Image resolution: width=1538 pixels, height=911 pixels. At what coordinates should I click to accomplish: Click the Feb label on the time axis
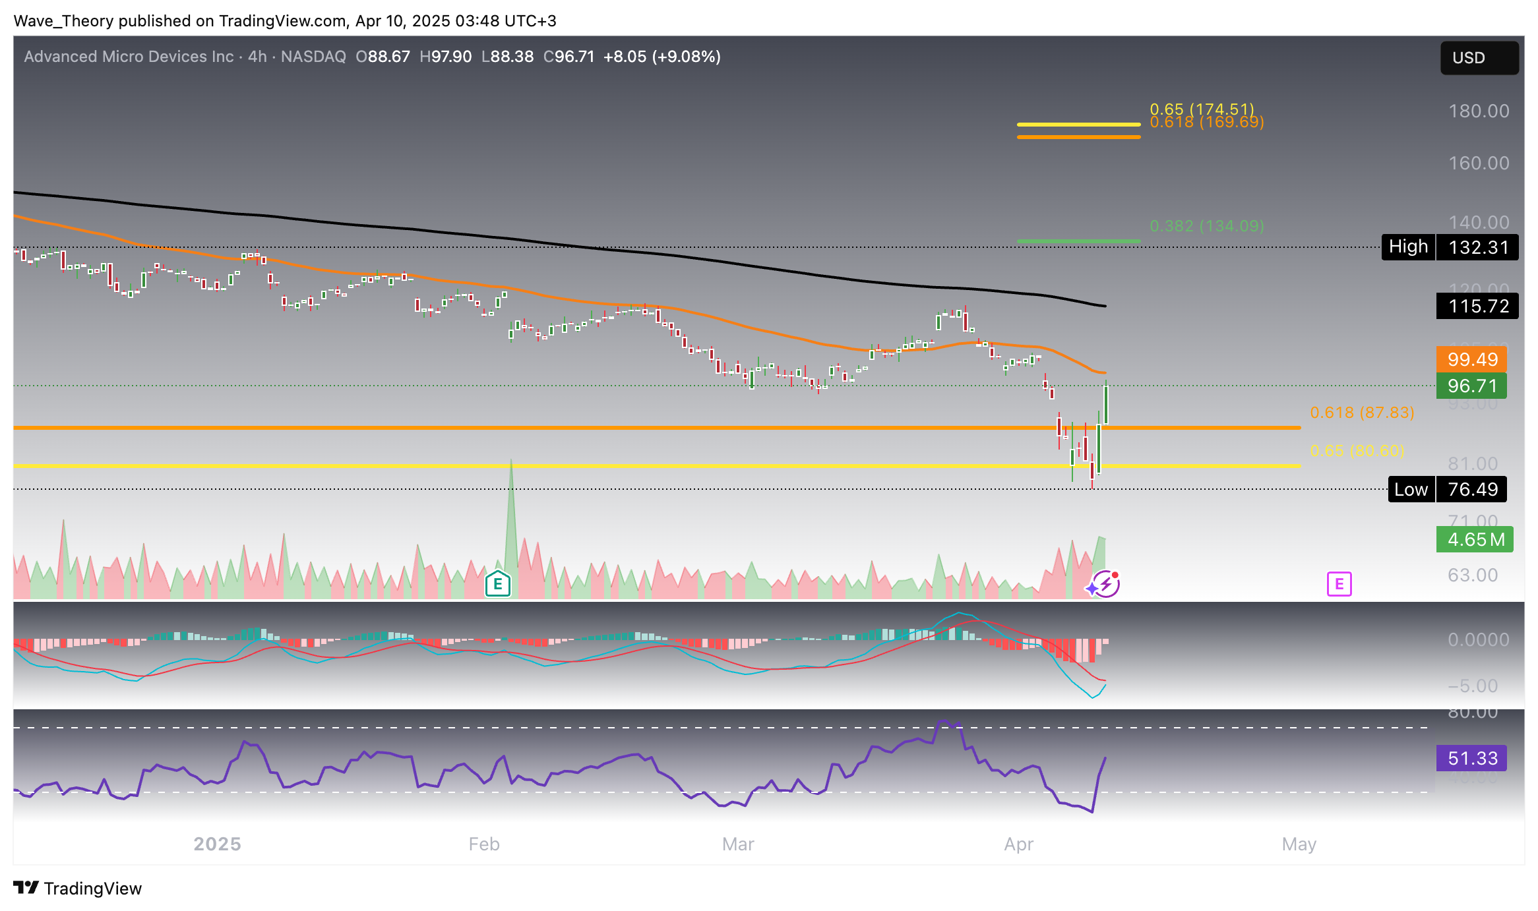point(484,844)
